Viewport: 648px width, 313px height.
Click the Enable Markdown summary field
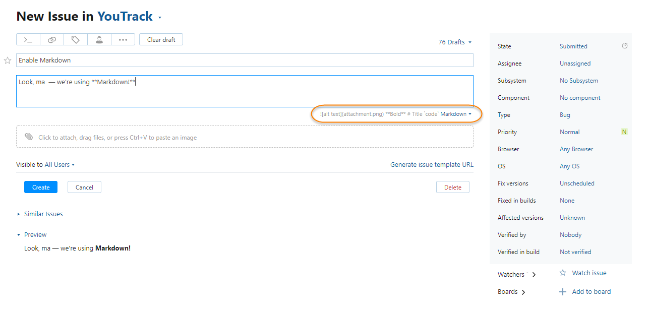click(245, 60)
